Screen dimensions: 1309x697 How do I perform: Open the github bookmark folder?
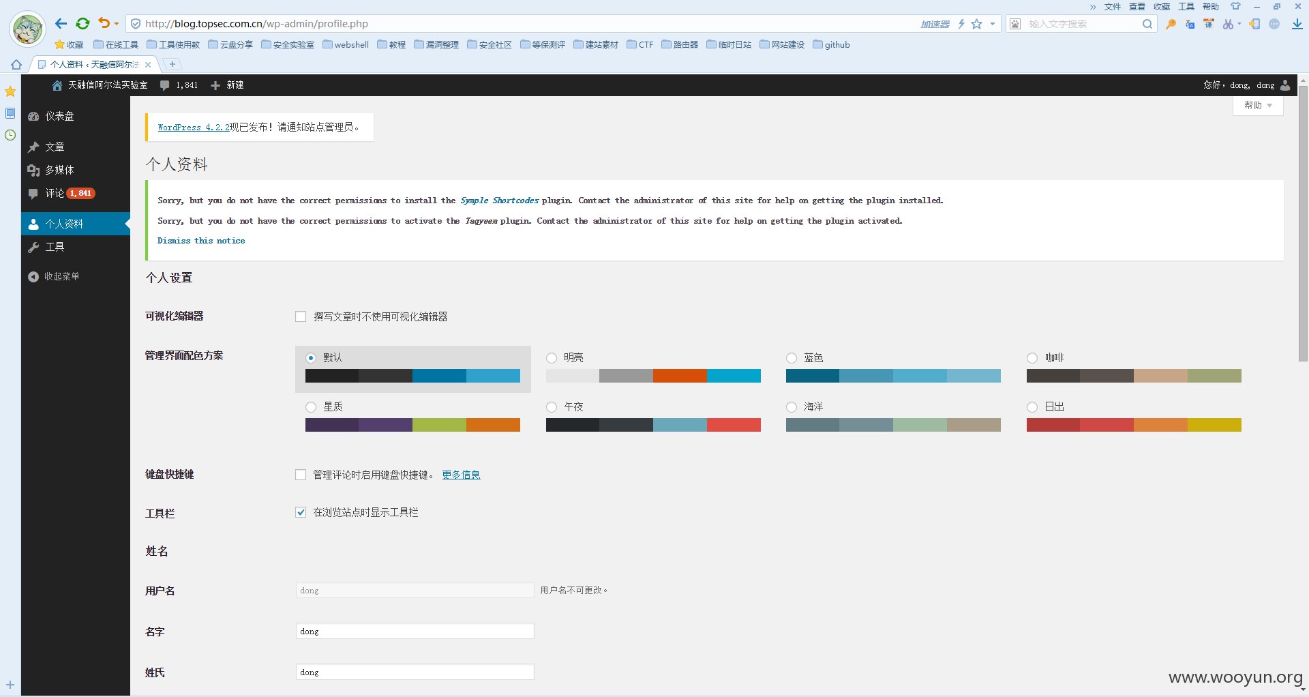pyautogui.click(x=832, y=44)
